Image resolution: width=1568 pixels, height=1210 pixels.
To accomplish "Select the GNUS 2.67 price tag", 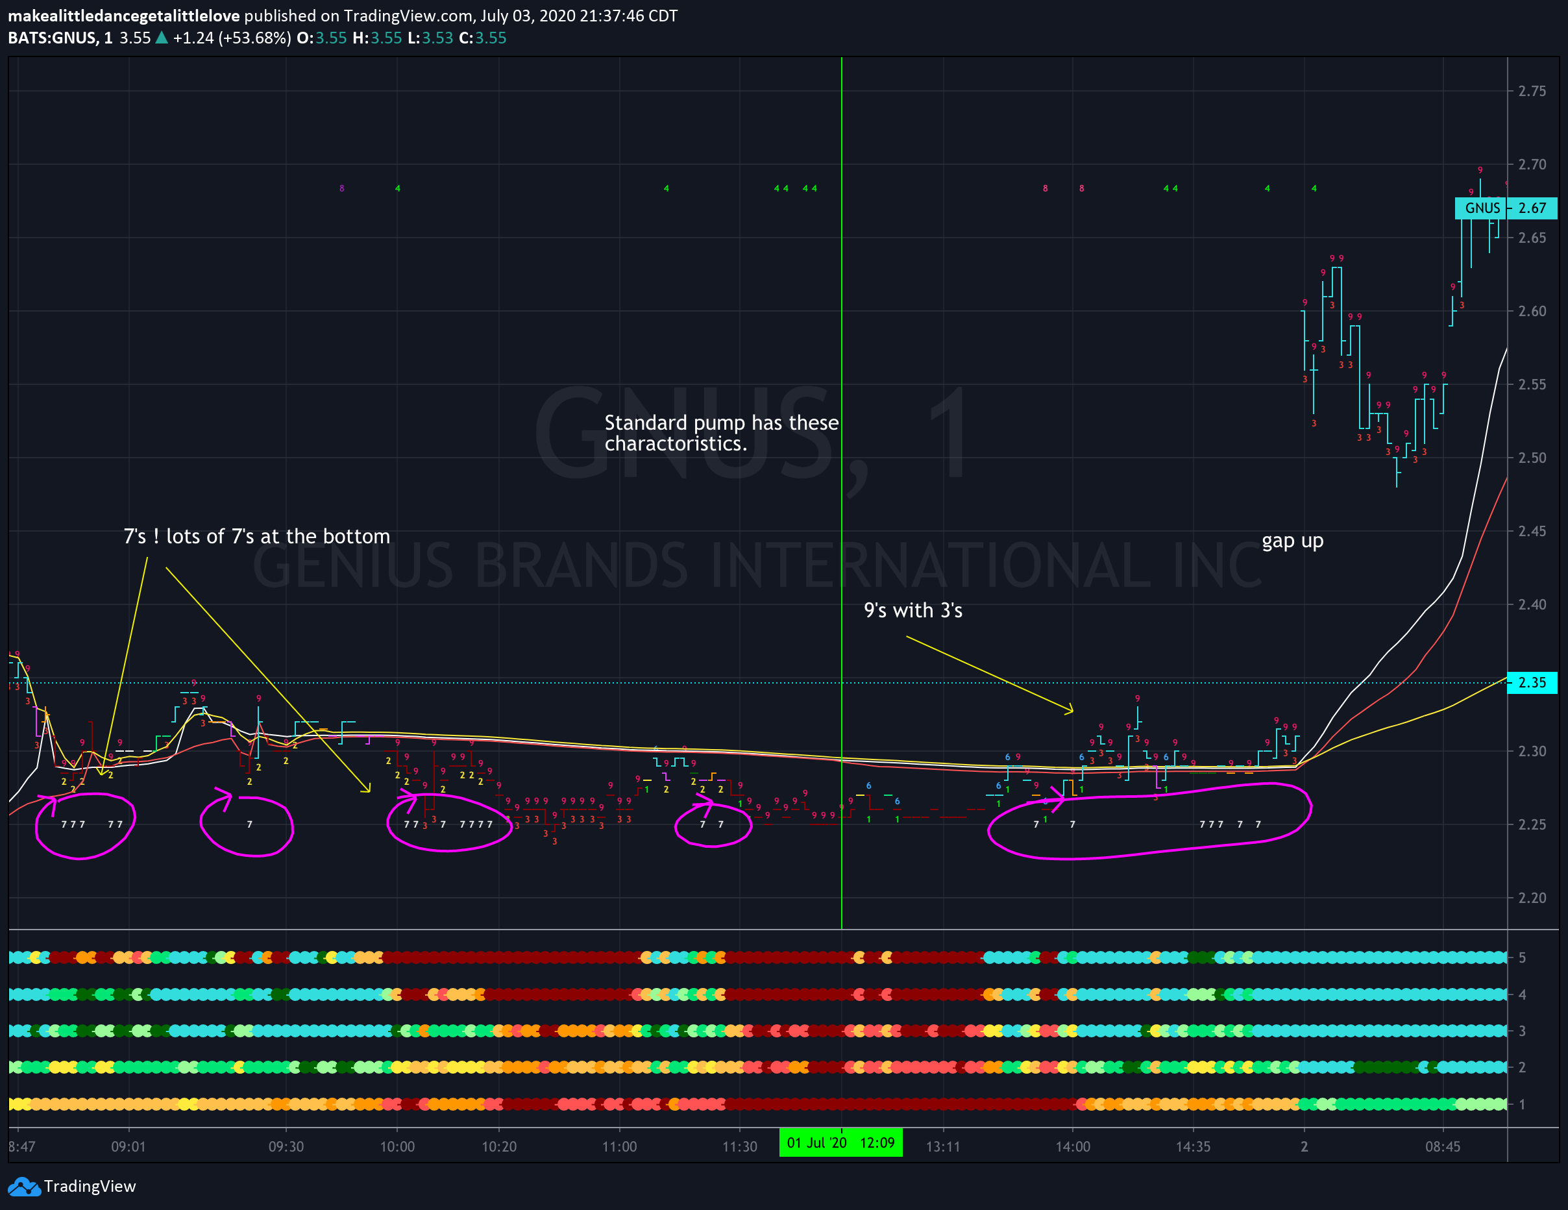I will pyautogui.click(x=1506, y=208).
